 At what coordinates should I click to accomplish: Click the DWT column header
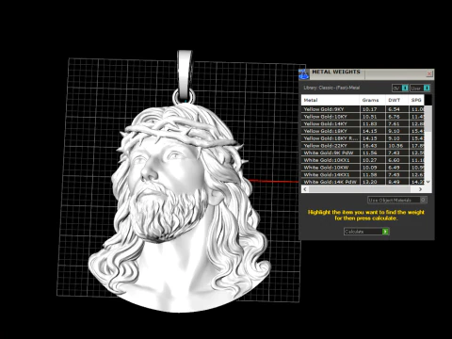pyautogui.click(x=397, y=100)
